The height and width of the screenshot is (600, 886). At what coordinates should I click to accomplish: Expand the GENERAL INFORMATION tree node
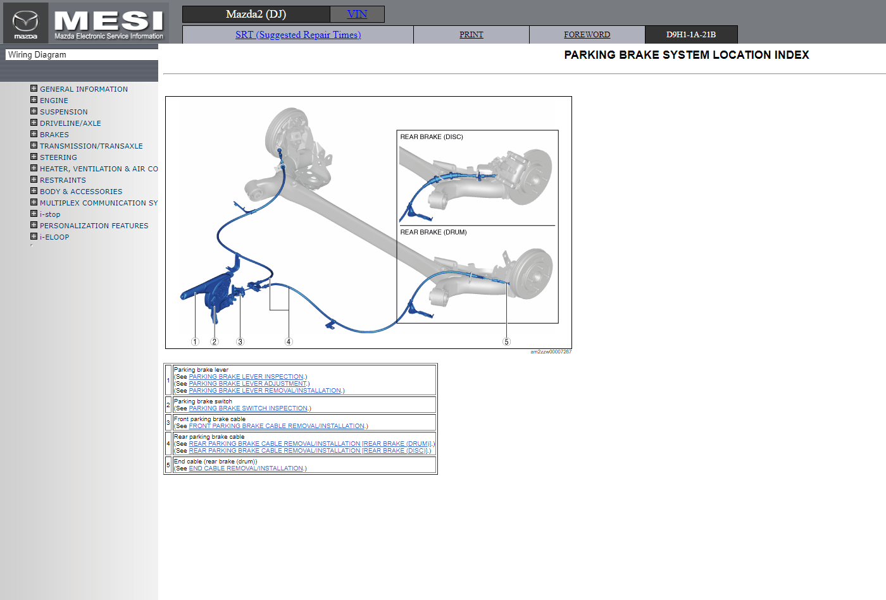coord(34,89)
